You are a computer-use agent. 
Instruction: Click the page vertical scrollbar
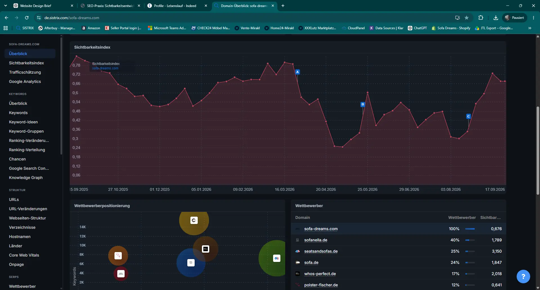pyautogui.click(x=538, y=150)
